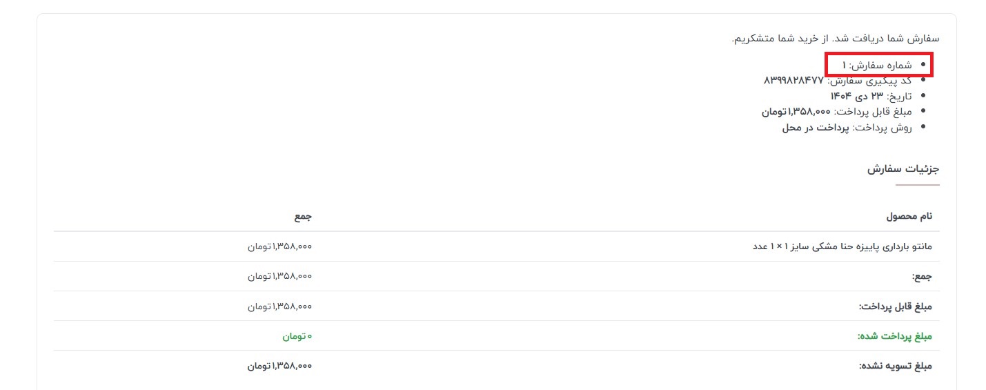Click the نام محصول column header

[909, 217]
